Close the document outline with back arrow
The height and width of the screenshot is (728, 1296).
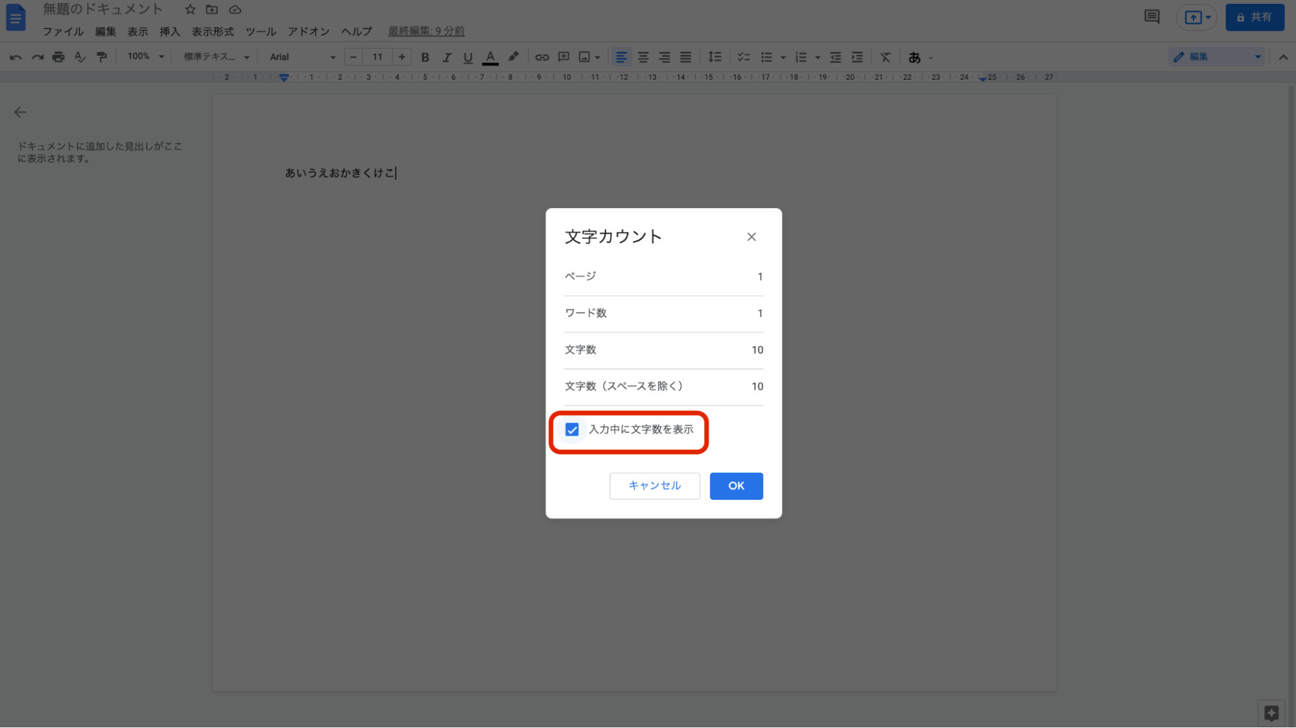(20, 112)
